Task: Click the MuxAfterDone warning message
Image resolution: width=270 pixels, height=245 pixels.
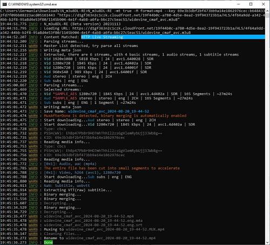Action: pyautogui.click(x=115, y=116)
